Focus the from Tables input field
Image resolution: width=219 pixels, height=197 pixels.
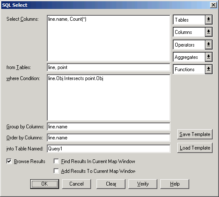pos(108,67)
